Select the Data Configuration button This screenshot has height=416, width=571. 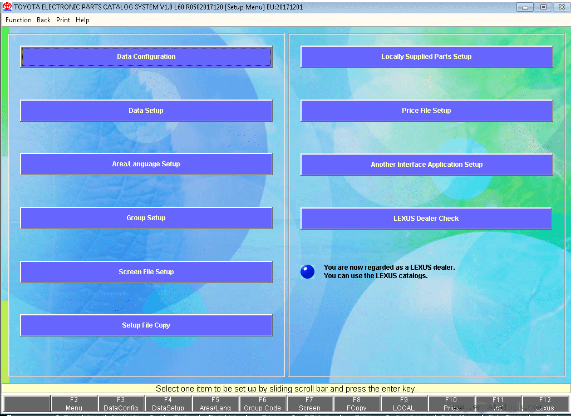click(146, 57)
